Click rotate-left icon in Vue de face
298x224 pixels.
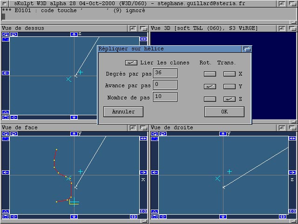tap(6, 134)
